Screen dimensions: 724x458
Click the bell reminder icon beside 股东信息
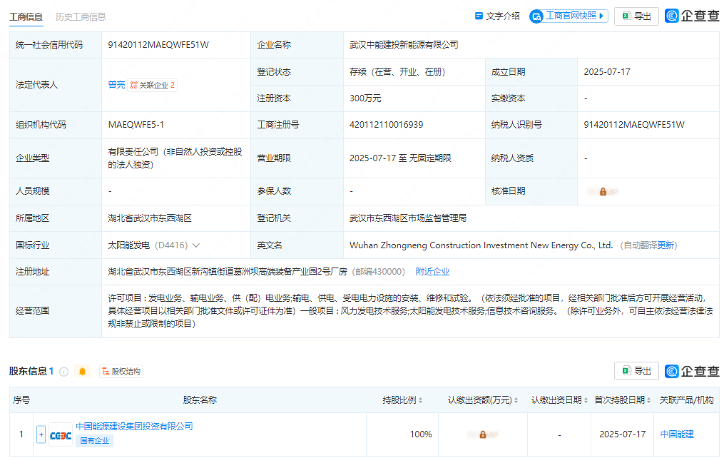[82, 370]
